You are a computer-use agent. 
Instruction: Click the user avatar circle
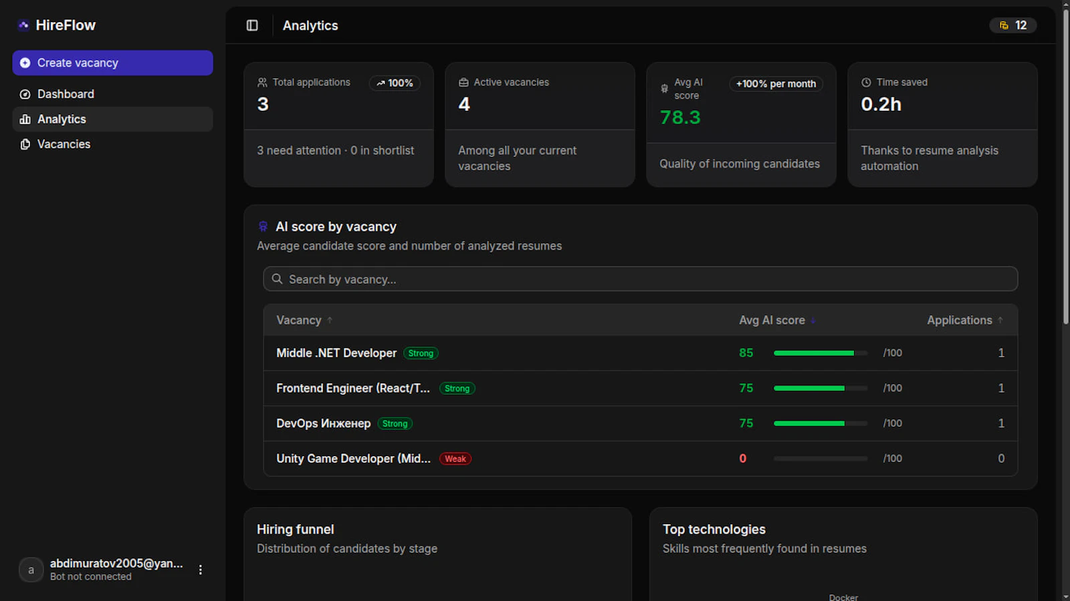[31, 570]
